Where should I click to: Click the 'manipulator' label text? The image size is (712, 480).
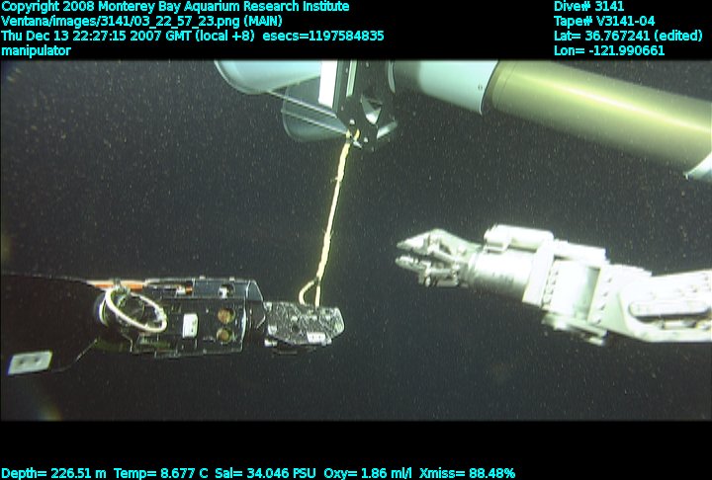tap(36, 50)
